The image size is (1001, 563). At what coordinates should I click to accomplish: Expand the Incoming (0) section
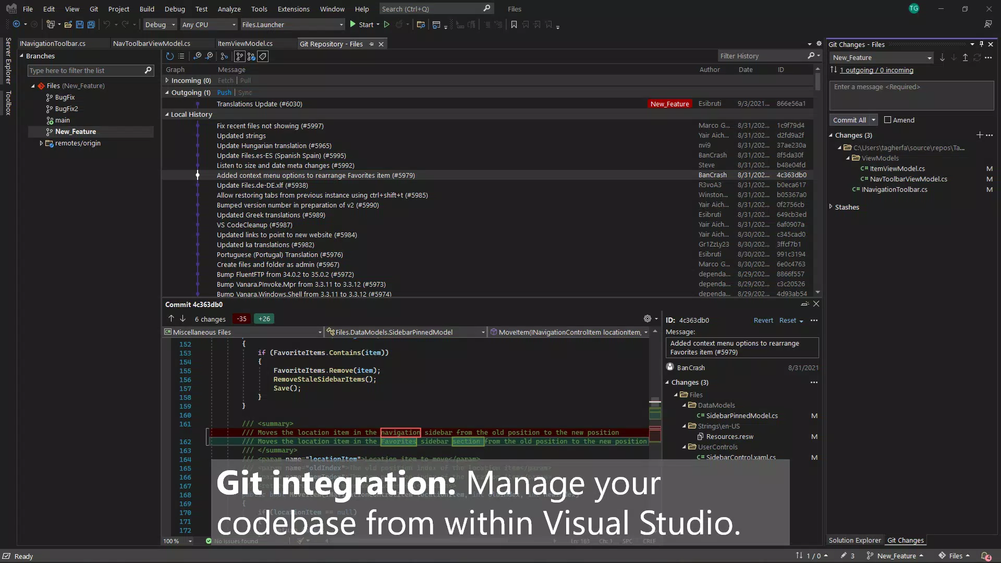pos(167,80)
